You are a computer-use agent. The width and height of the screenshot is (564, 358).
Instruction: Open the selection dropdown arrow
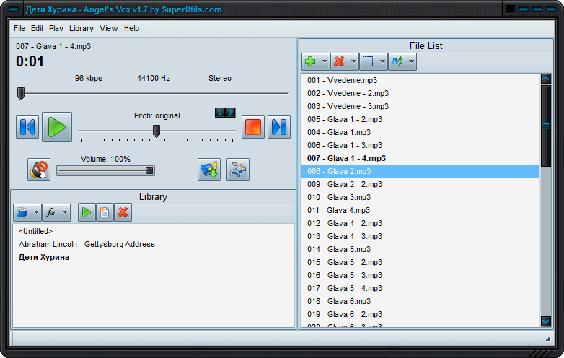coord(382,61)
